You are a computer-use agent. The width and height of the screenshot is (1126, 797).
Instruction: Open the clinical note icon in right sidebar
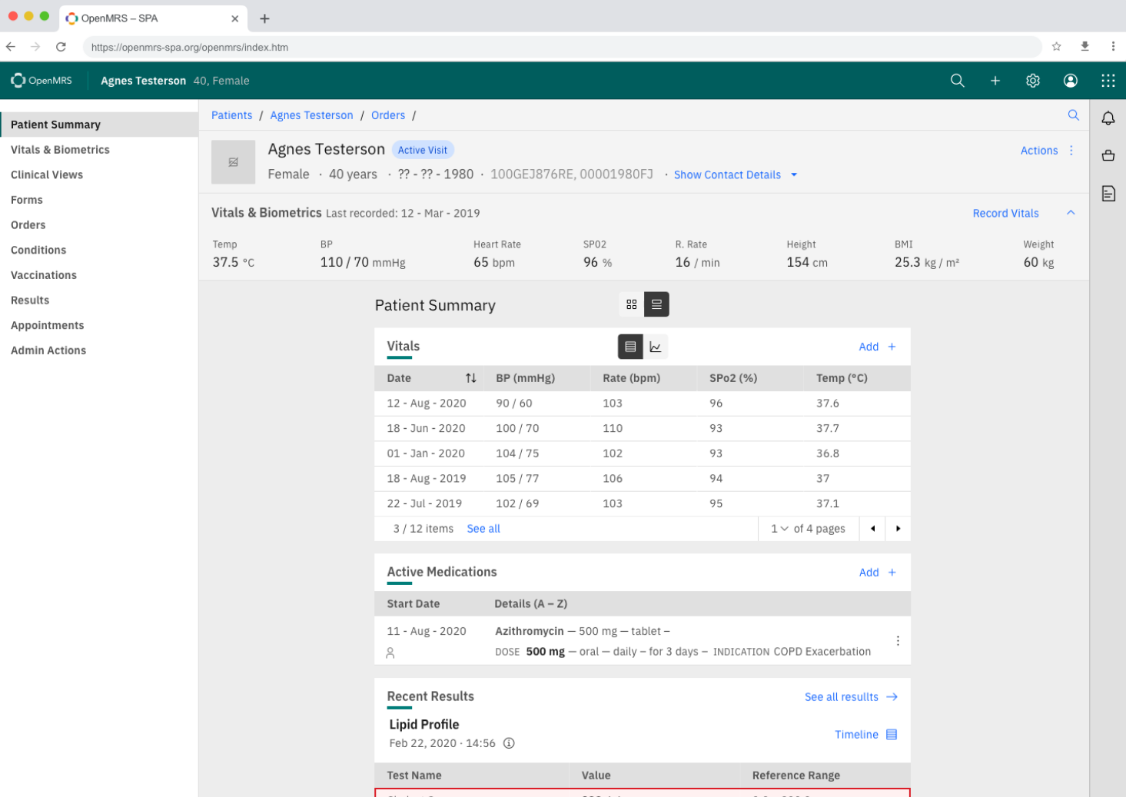[x=1108, y=193]
